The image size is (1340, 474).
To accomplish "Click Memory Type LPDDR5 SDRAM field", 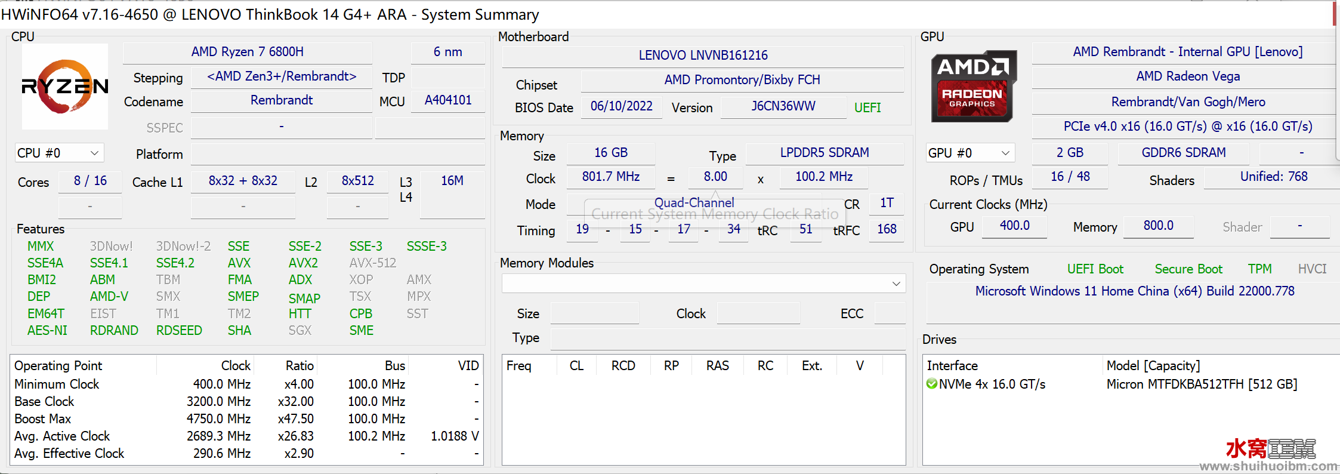I will pyautogui.click(x=825, y=153).
